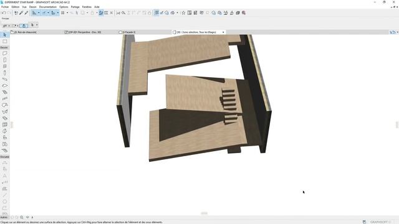
Task: Open the Fichier menu
Action: coord(5,7)
